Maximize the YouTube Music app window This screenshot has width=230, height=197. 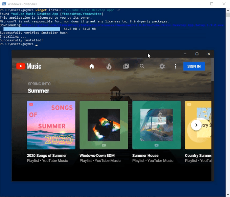click(x=197, y=54)
